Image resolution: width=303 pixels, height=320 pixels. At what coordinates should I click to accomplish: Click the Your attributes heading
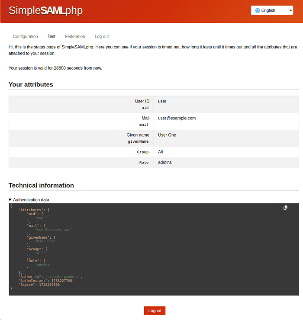tap(31, 84)
